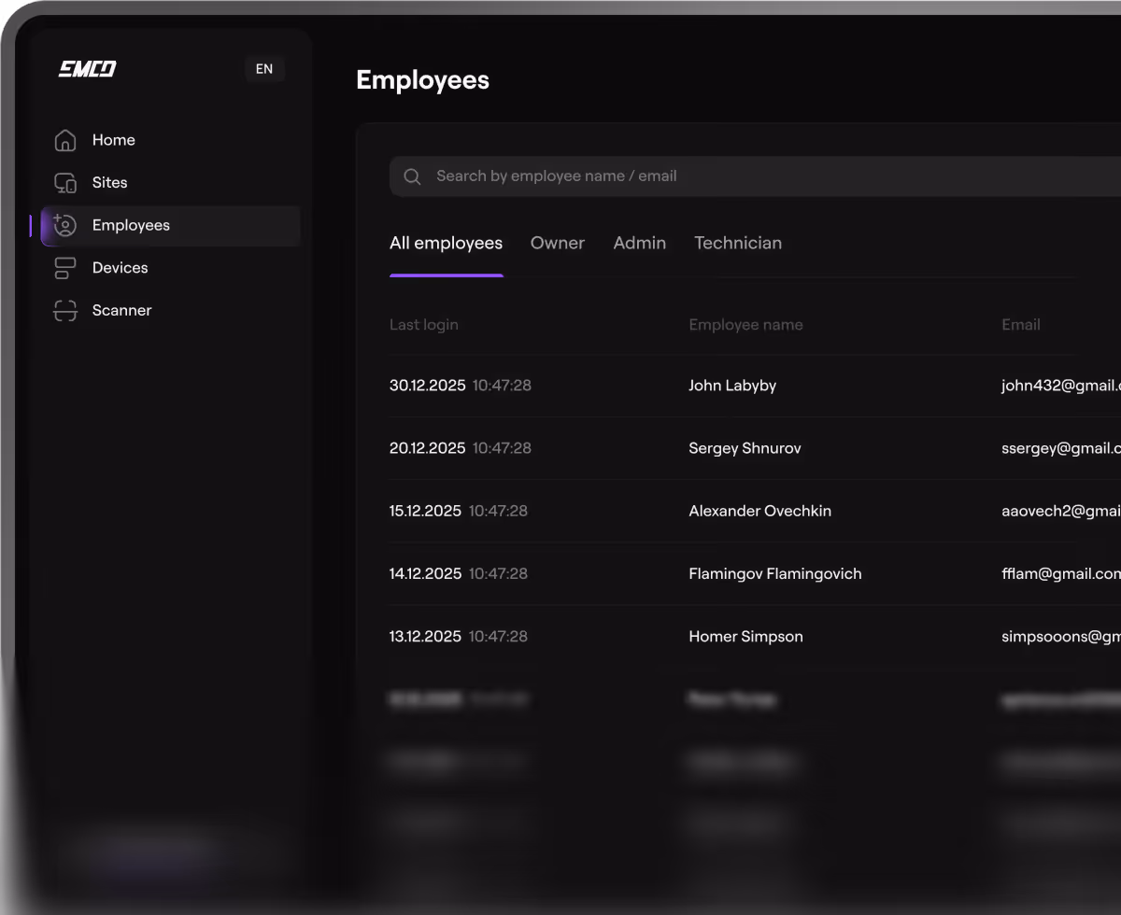Click the 14.12.2025 last login date
Viewport: 1121px width, 915px height.
tap(425, 573)
